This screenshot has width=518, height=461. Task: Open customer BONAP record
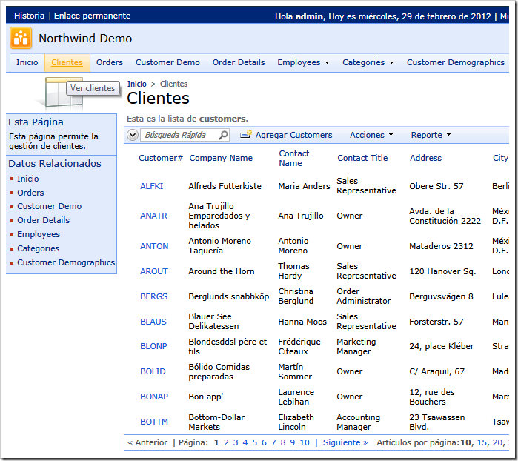coord(154,397)
